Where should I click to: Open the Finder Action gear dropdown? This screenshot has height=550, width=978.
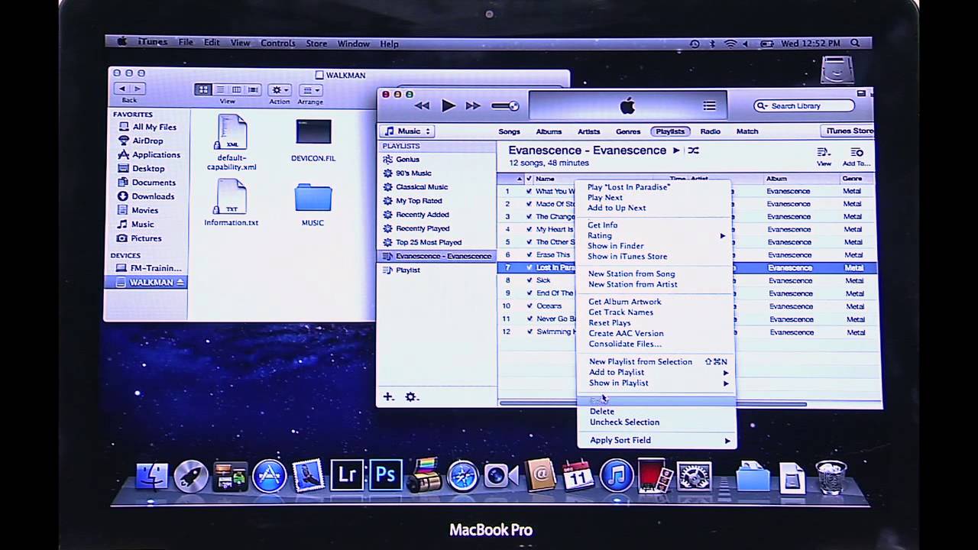pyautogui.click(x=280, y=89)
